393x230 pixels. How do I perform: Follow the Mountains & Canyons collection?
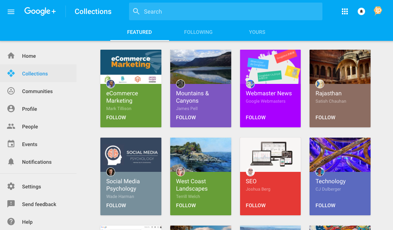click(186, 117)
